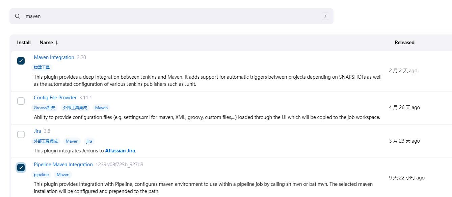Click the Groovy相关 category tag

(x=45, y=108)
